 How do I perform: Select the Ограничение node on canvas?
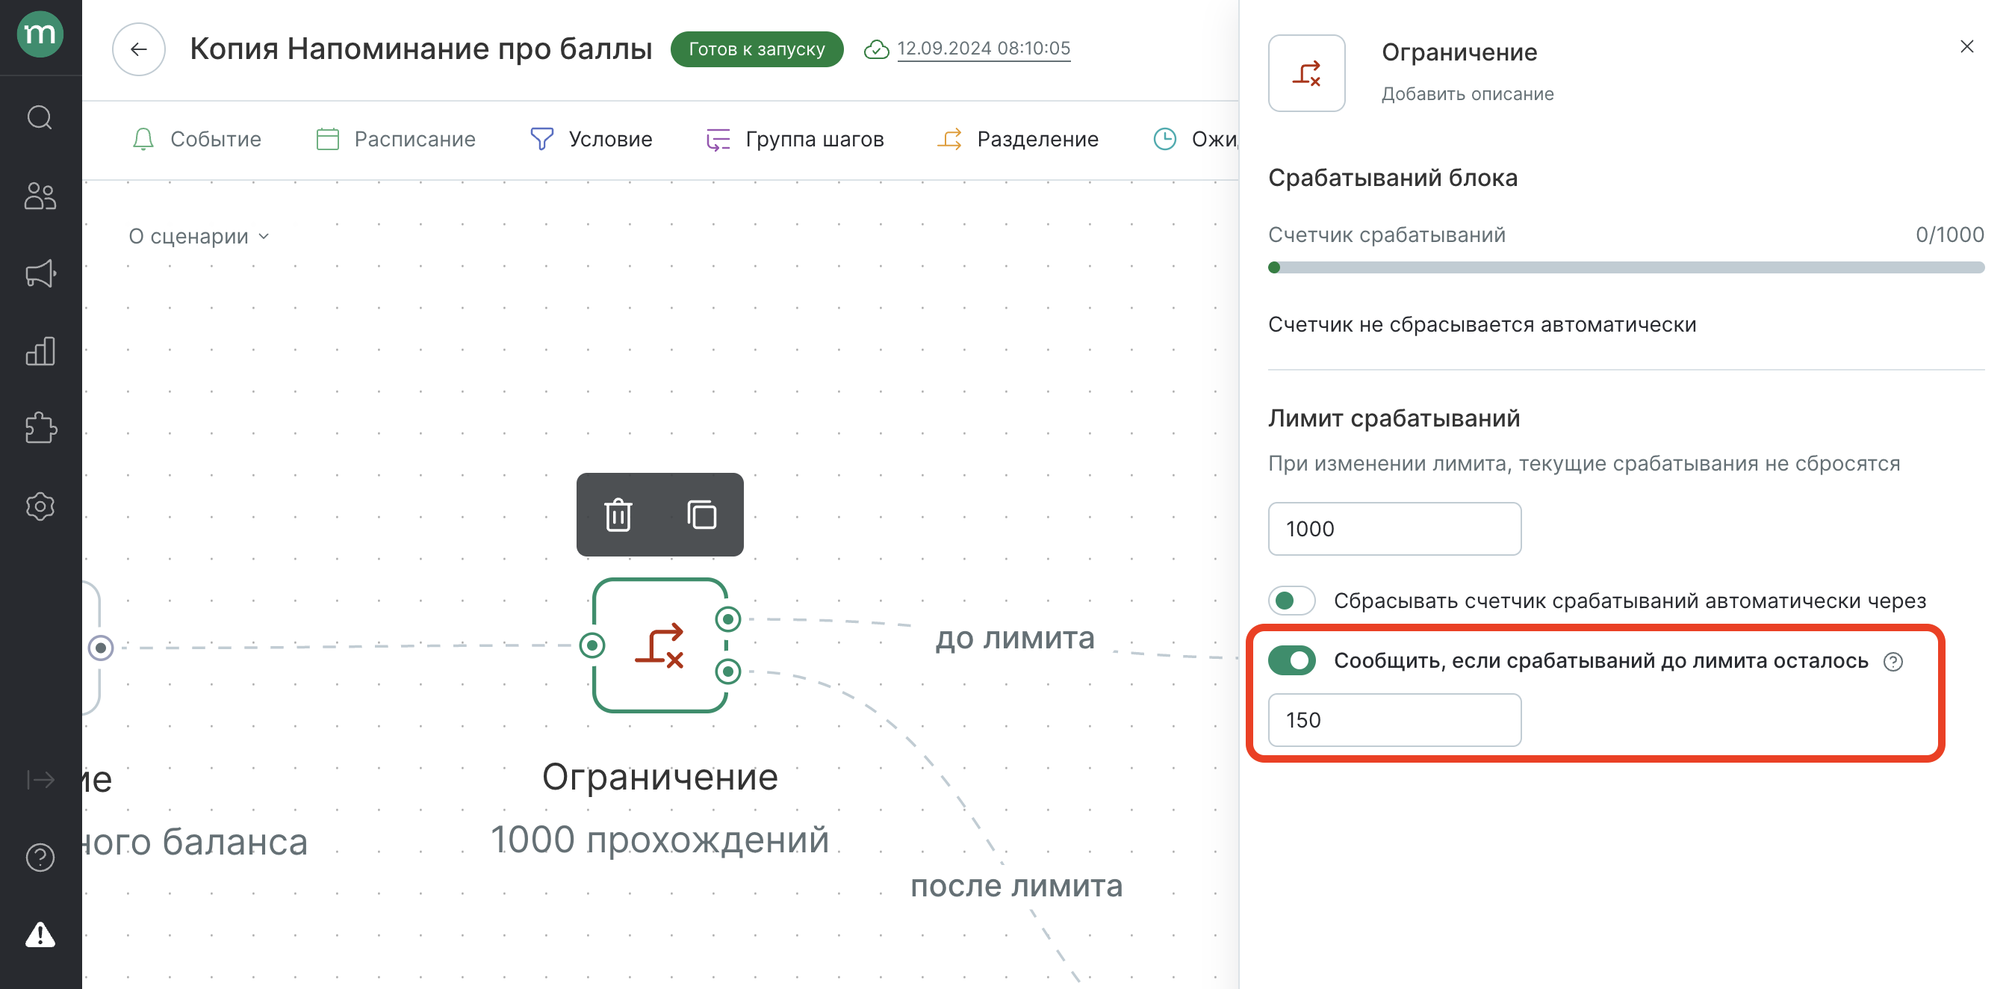point(659,645)
